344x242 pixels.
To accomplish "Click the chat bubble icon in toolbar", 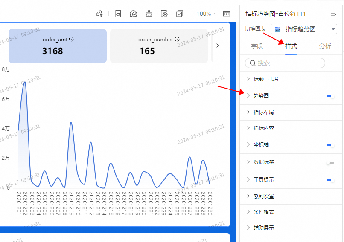I will [134, 14].
